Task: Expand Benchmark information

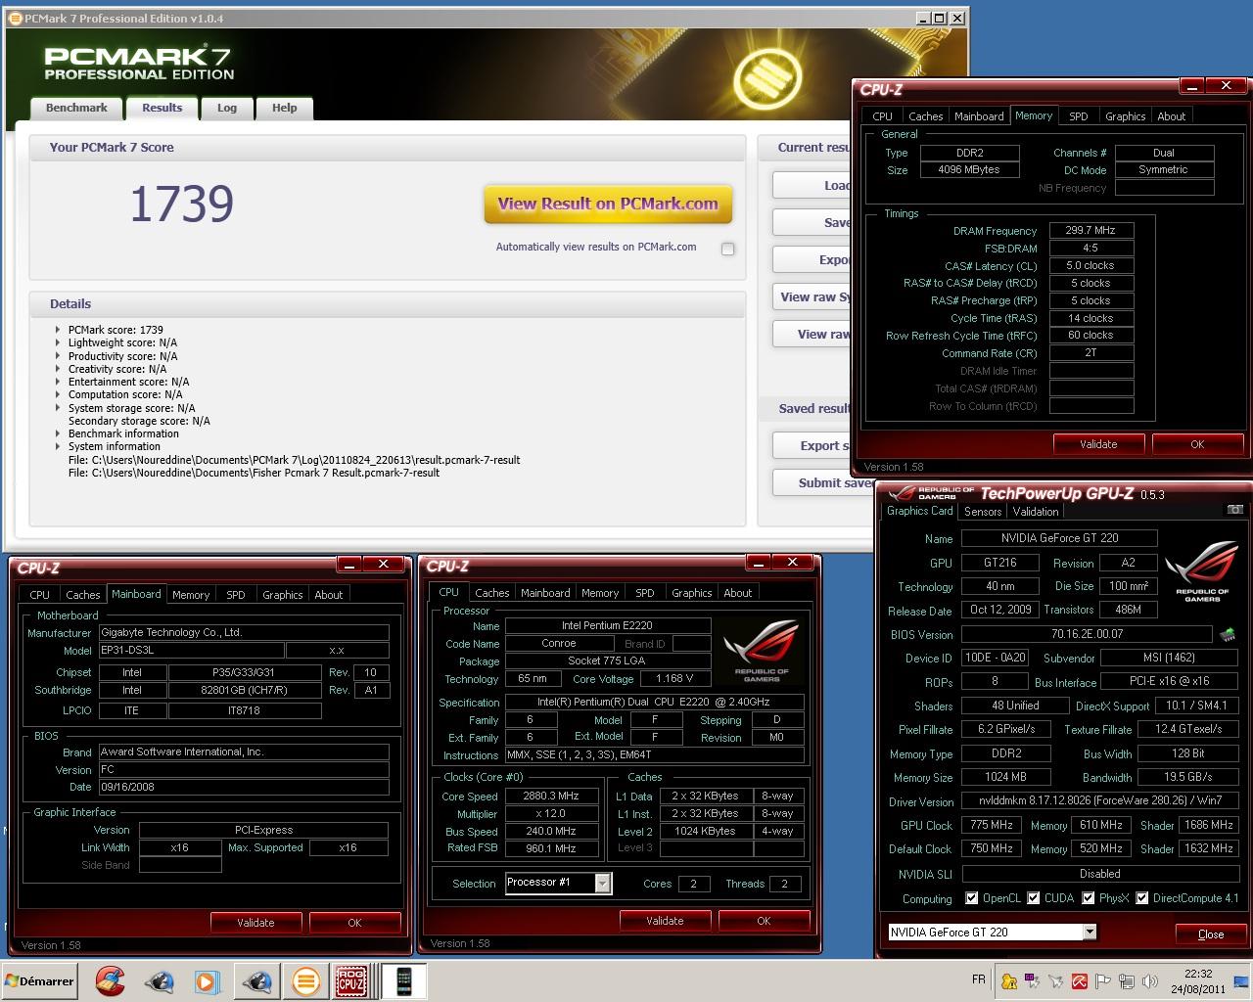Action: point(58,433)
